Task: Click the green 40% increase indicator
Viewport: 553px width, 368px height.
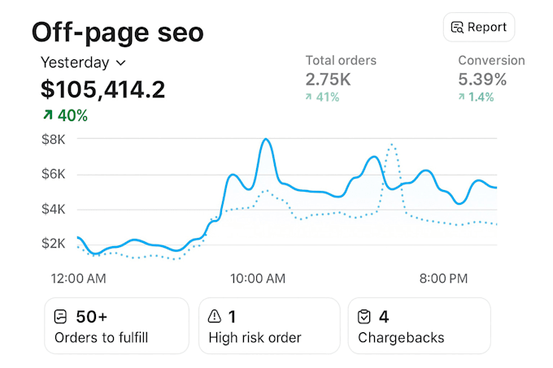Action: (65, 115)
